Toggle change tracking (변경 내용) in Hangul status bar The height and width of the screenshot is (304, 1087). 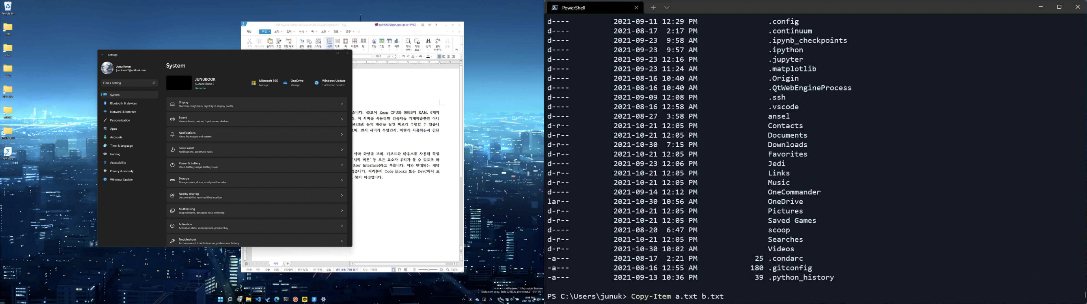click(347, 270)
